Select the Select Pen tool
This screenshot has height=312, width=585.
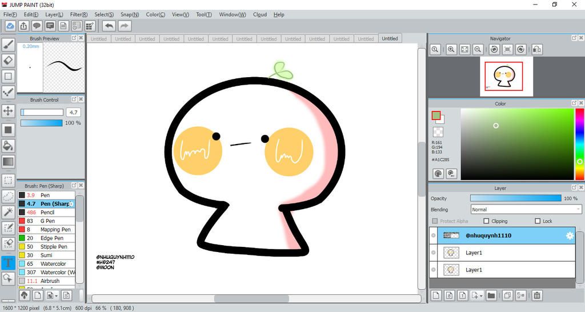click(8, 228)
